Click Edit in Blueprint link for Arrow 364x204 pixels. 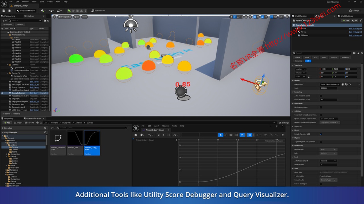[x=355, y=32]
